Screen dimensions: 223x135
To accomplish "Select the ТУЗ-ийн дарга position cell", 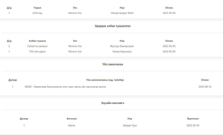I will (x=37, y=51).
